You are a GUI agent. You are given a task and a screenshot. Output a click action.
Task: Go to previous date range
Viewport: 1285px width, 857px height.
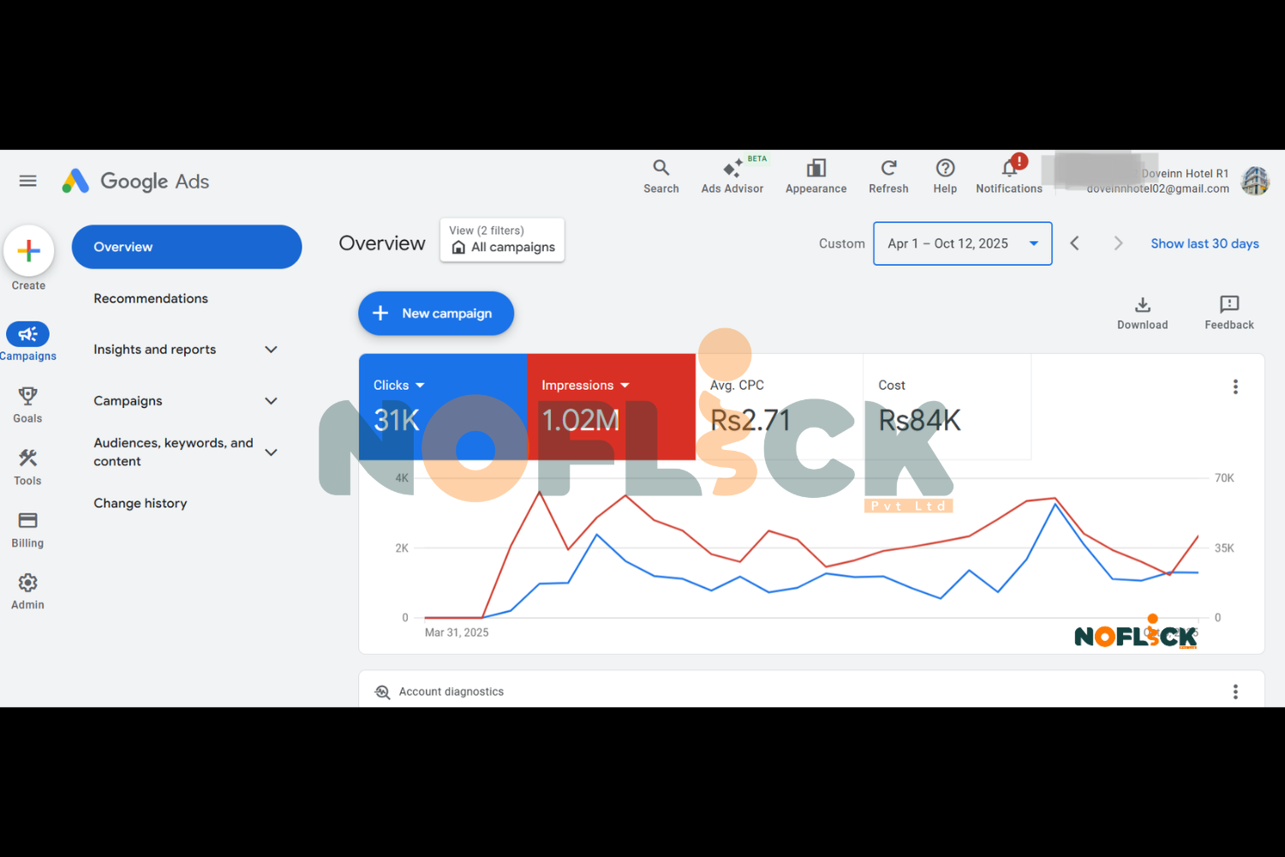[x=1075, y=243]
